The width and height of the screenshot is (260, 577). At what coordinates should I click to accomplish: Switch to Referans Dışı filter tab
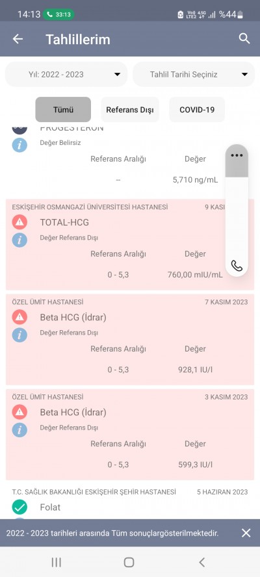(x=130, y=110)
